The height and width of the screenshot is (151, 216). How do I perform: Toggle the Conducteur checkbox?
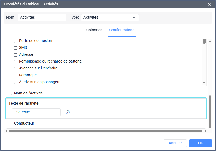tap(10, 124)
